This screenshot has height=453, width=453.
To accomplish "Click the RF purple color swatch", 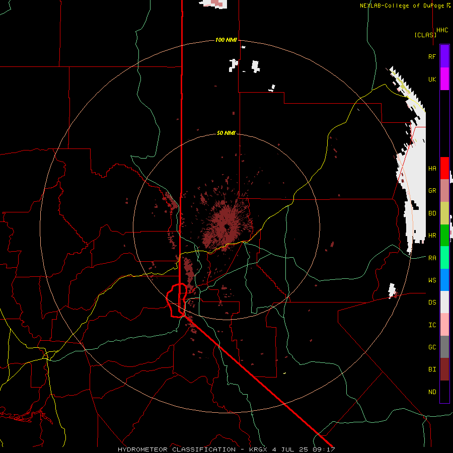I will [444, 56].
